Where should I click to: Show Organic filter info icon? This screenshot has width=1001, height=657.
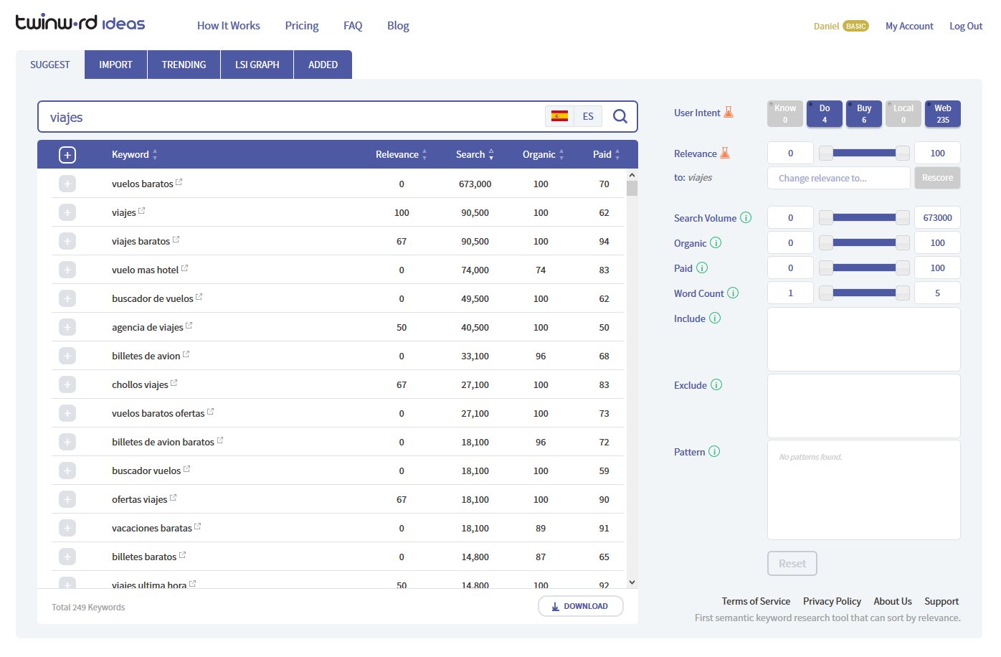pyautogui.click(x=716, y=242)
